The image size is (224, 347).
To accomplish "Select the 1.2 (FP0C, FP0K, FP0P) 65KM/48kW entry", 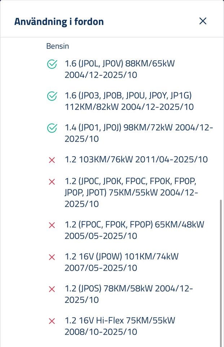I will (x=134, y=230).
